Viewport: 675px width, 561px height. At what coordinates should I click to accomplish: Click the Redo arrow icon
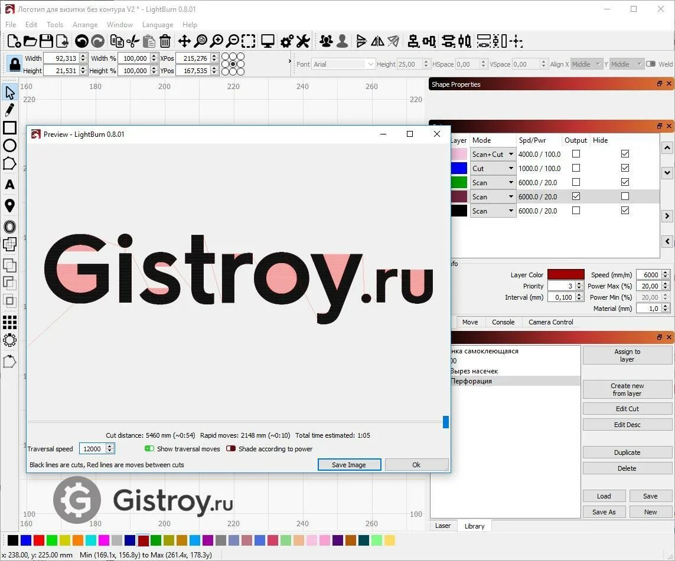point(97,41)
